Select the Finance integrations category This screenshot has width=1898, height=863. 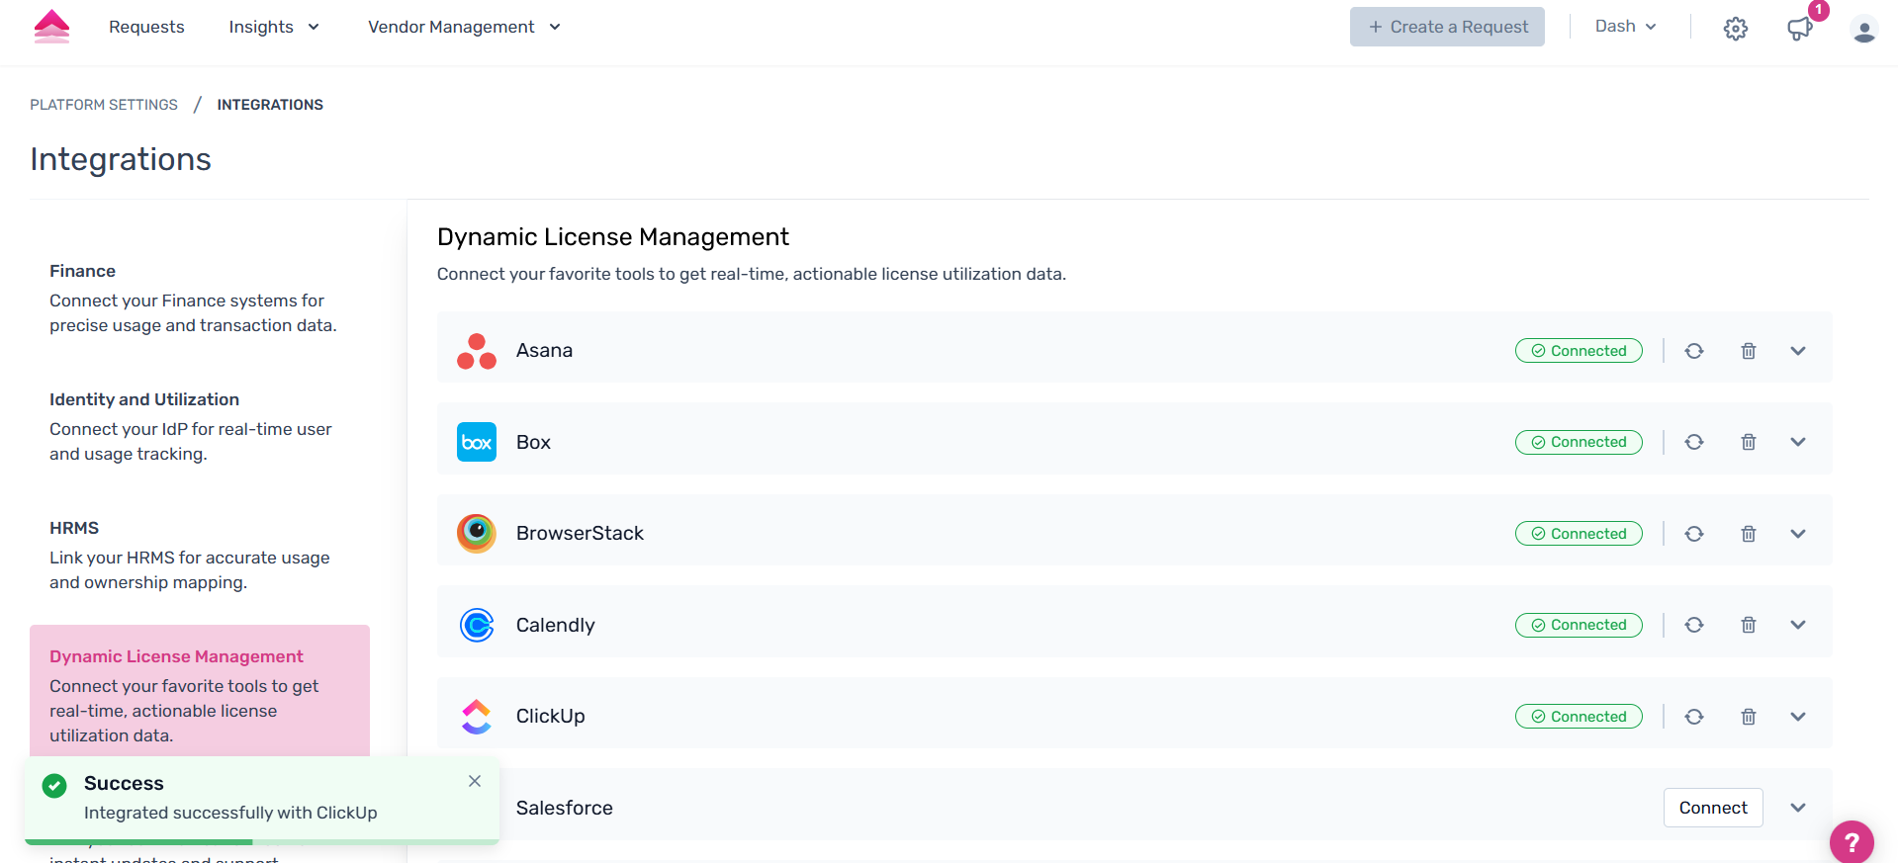(x=200, y=298)
